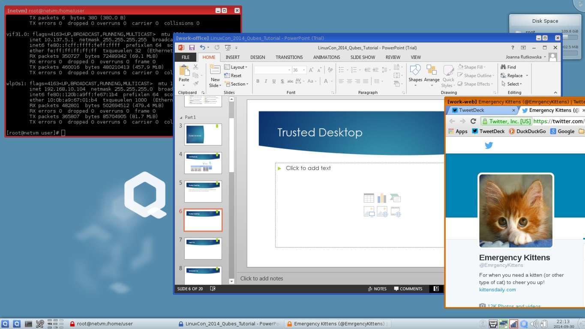Switch to the TweetDeck browser tab
This screenshot has height=329, width=585.
471,110
